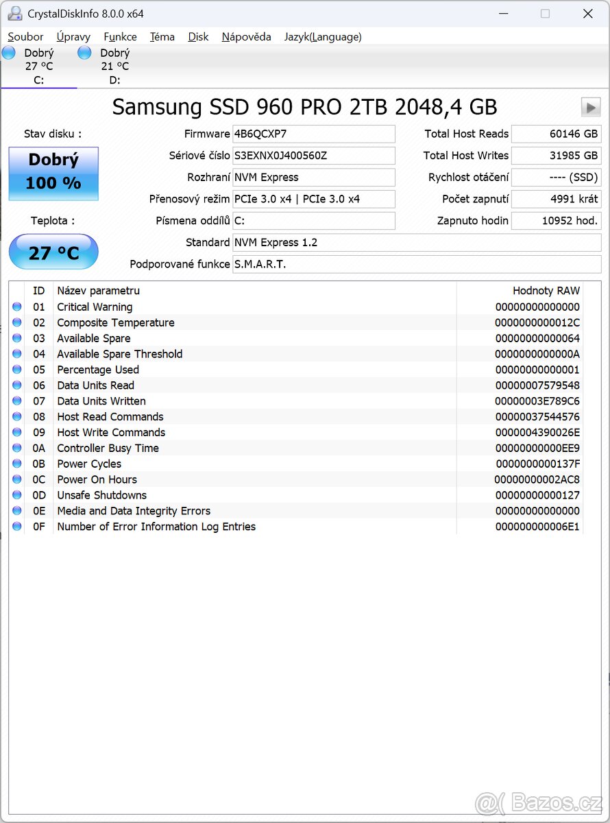
Task: Click the status orb beside Unsafe Shutdowns
Action: (17, 495)
